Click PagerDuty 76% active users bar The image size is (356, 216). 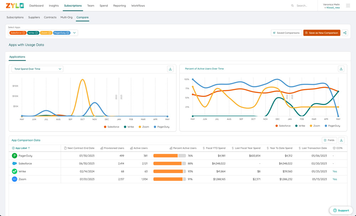tap(169, 156)
